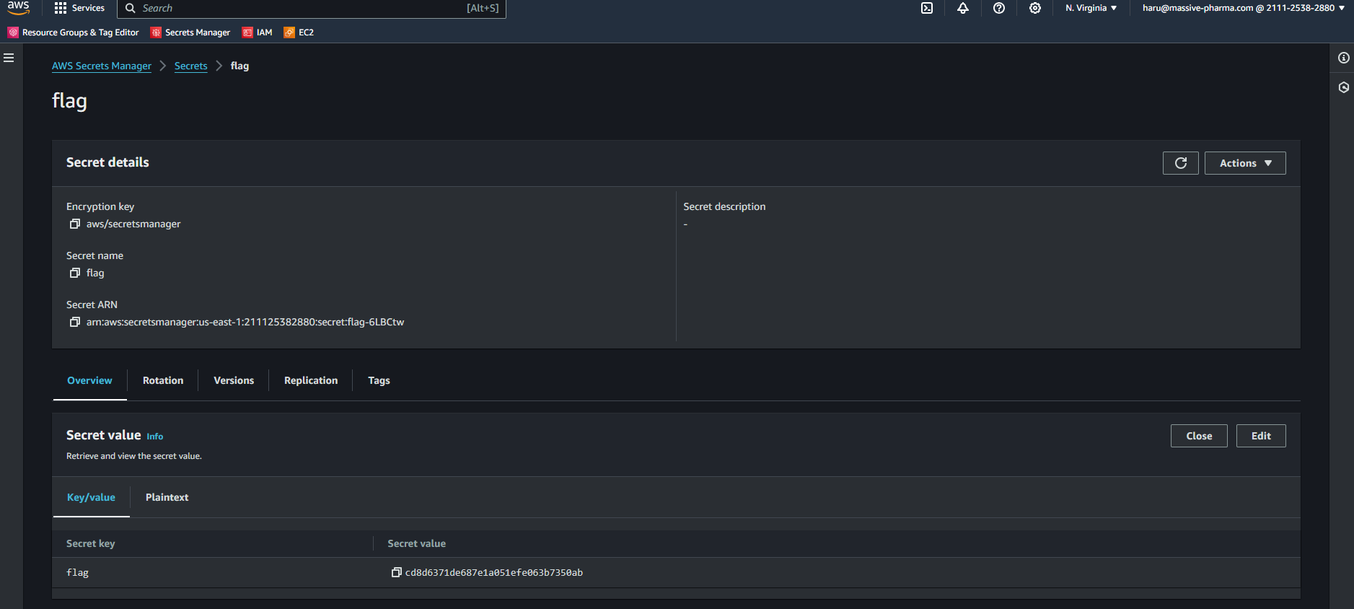Open the notifications bell icon
The height and width of the screenshot is (609, 1354).
963,8
